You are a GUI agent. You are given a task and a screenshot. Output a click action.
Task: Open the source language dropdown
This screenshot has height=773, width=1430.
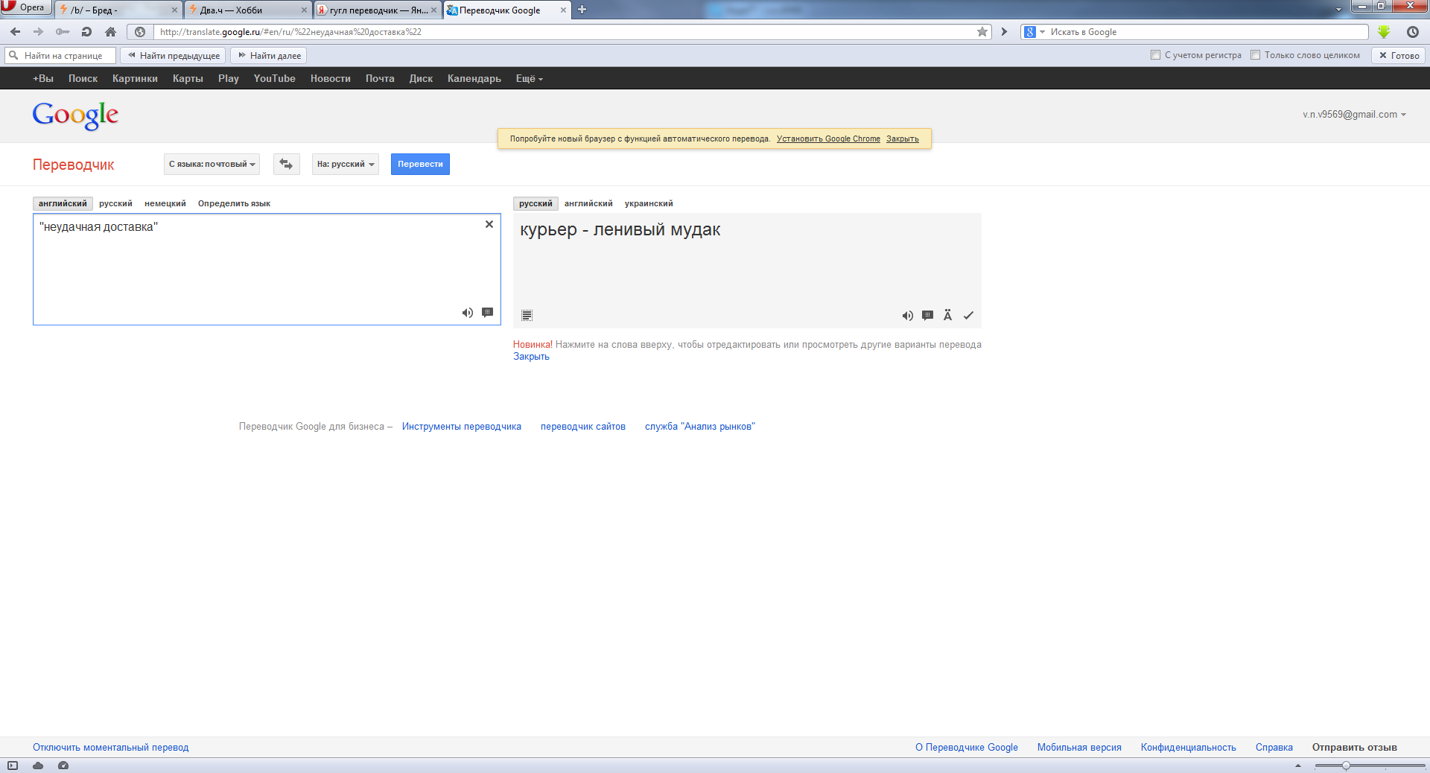point(212,164)
